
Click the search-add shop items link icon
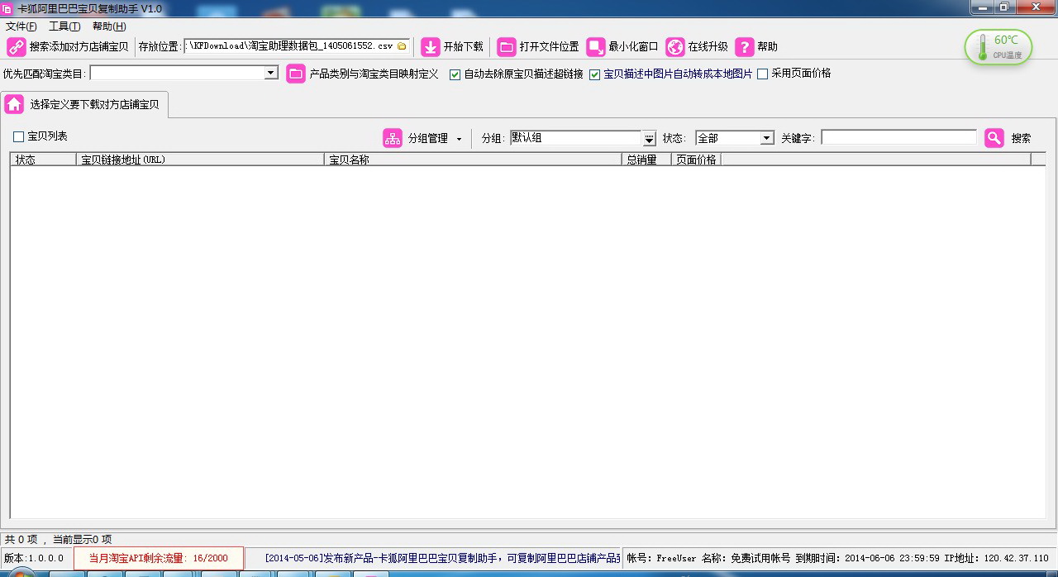[x=17, y=46]
